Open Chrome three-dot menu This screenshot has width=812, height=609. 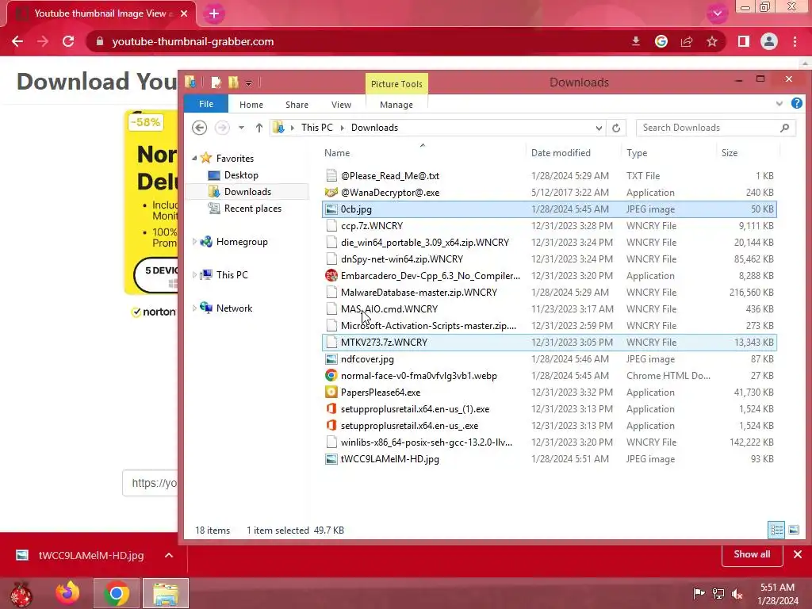(x=795, y=41)
